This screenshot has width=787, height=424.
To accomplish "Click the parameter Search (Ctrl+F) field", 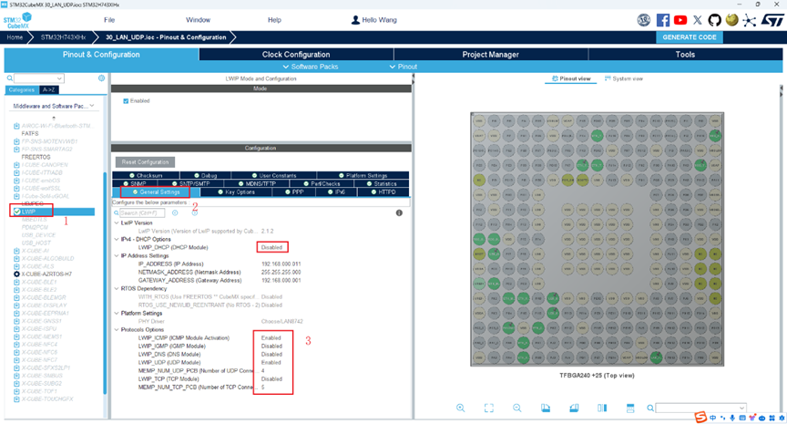I will (x=141, y=213).
